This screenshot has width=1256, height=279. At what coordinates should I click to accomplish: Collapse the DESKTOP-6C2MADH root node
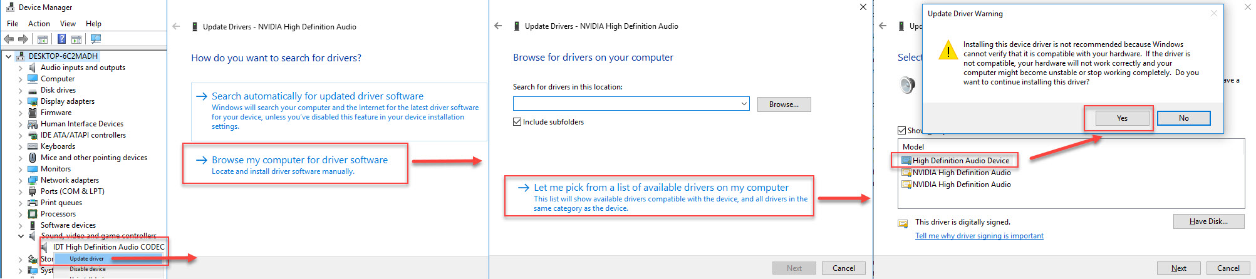8,56
